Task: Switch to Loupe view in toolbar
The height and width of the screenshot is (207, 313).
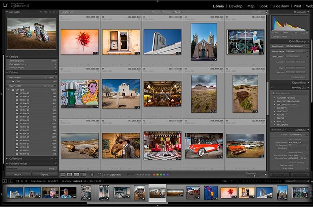Action: [70, 174]
